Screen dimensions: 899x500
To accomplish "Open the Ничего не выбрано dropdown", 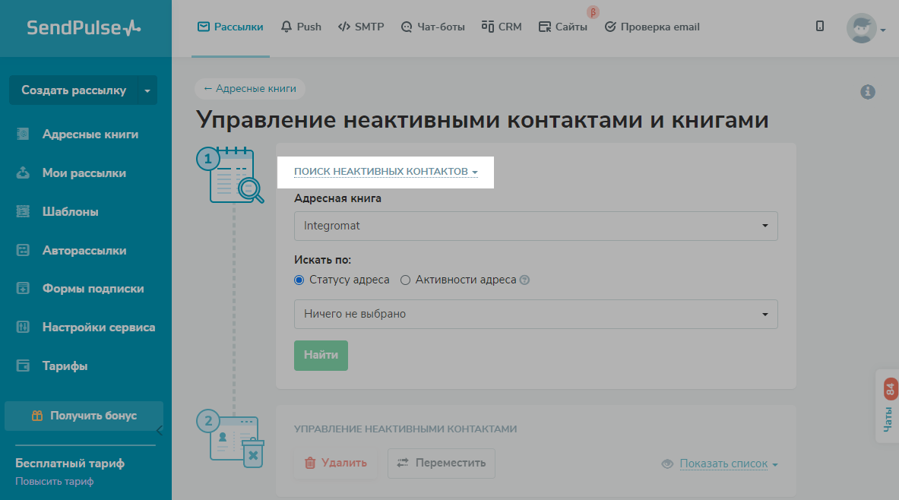I will coord(536,314).
